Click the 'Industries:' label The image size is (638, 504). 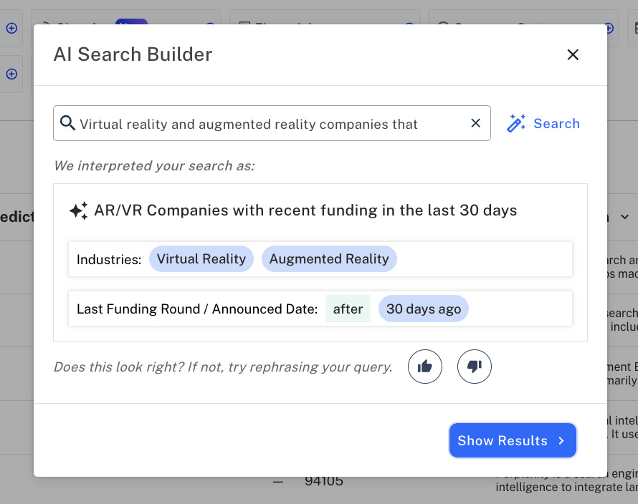click(109, 259)
